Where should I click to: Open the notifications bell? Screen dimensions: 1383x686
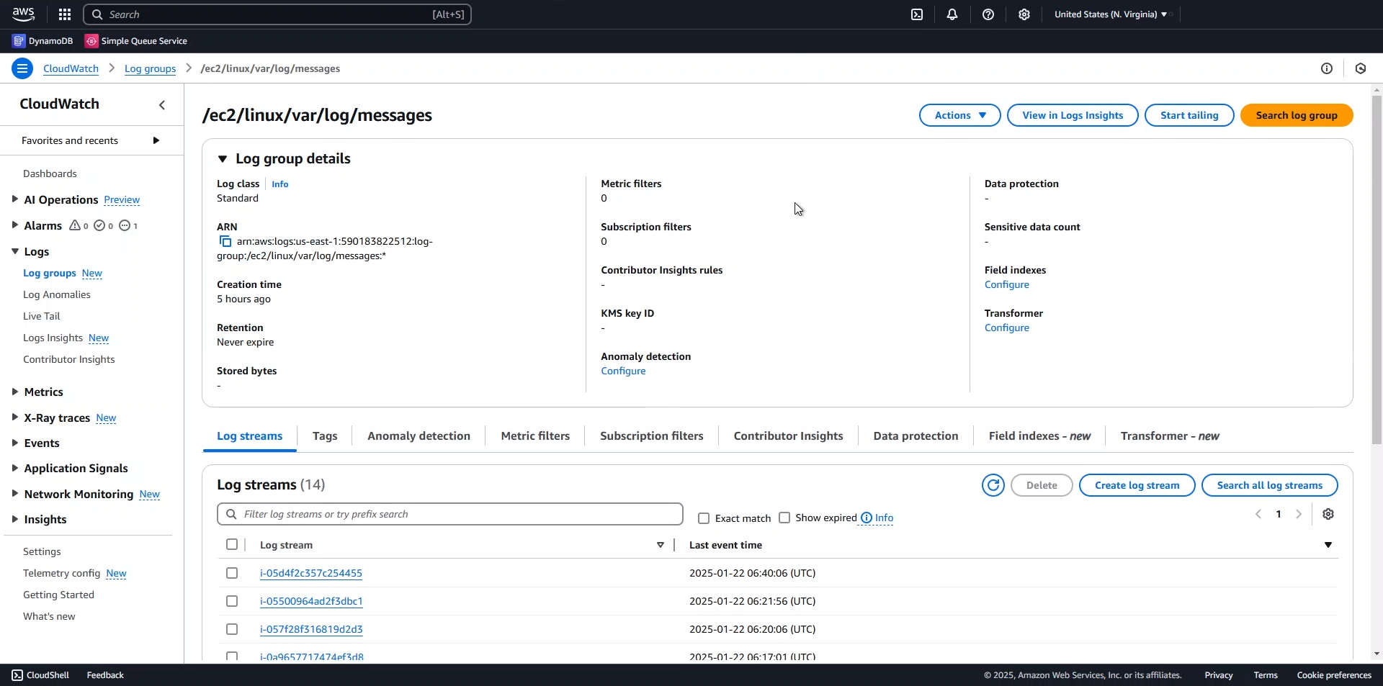point(952,14)
